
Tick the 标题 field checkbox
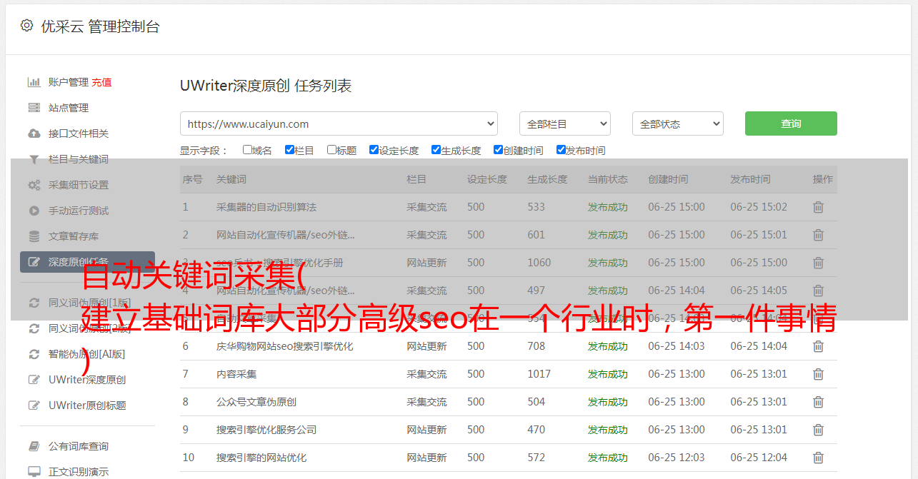[331, 150]
